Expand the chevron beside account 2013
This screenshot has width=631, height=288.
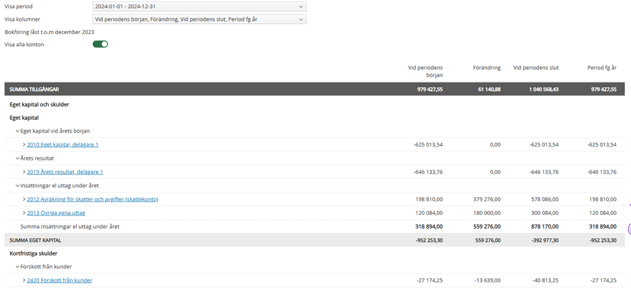pos(24,213)
